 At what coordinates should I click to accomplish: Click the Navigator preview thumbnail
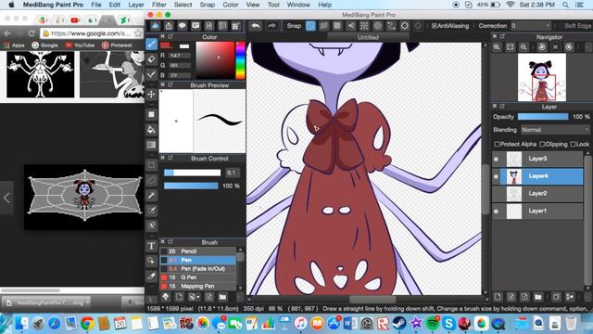pyautogui.click(x=541, y=77)
